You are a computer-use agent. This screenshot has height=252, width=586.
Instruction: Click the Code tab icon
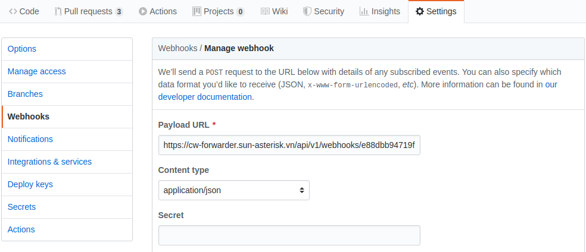[x=13, y=11]
